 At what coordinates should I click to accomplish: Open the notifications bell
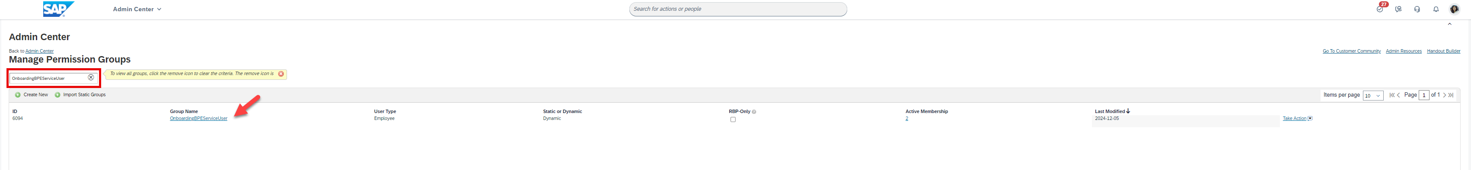(1436, 9)
